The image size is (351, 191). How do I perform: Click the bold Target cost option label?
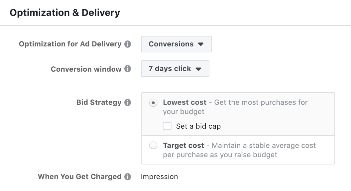183,146
